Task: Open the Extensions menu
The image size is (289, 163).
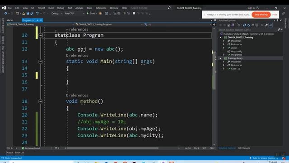Action: tap(101, 8)
